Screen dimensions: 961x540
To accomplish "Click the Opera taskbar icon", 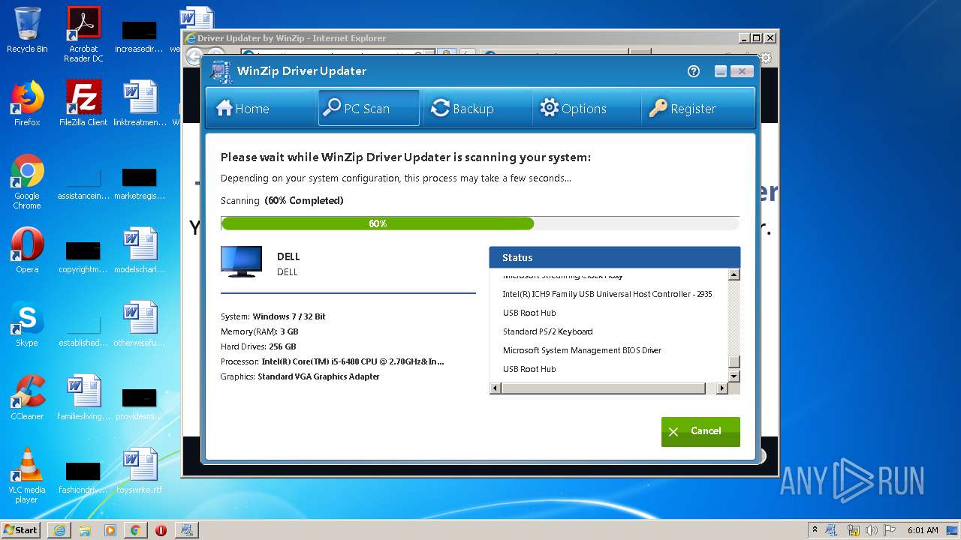I will coord(161,530).
